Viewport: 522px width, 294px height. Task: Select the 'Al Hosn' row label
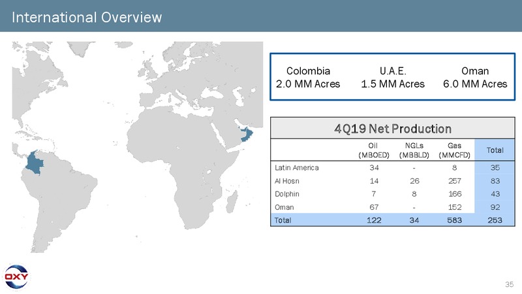click(287, 181)
